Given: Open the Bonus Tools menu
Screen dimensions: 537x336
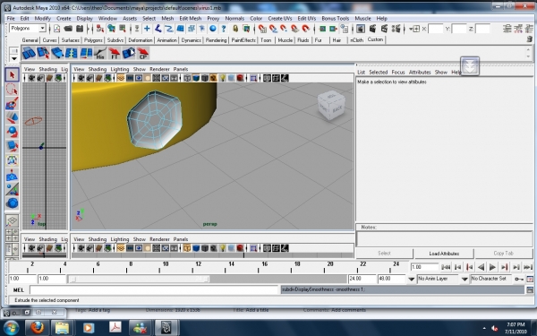Looking at the screenshot, I should 336,19.
